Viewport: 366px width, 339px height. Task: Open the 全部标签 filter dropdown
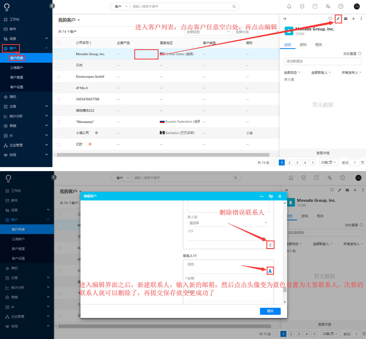point(208,32)
